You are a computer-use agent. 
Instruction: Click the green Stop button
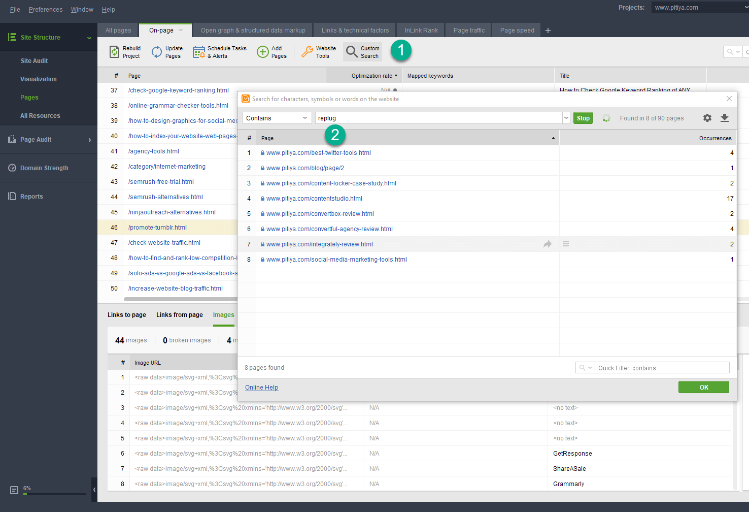pyautogui.click(x=583, y=118)
